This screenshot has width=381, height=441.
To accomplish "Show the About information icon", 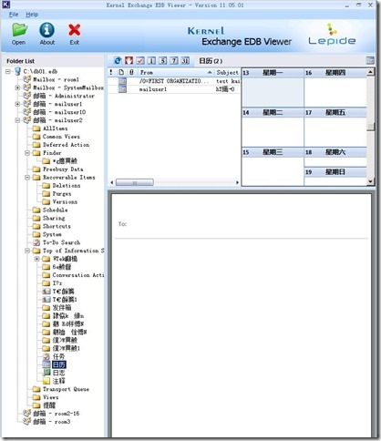I will click(x=47, y=34).
